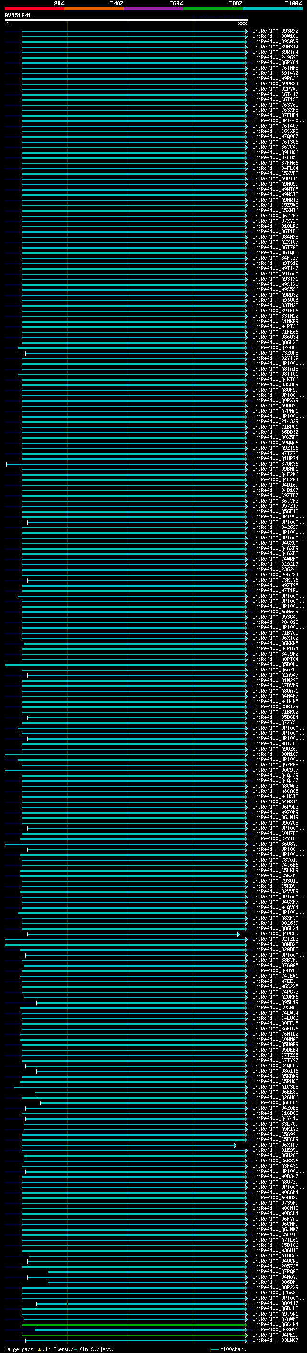Image resolution: width=307 pixels, height=1353 pixels.
Task: Click UniRef100_Q6C4N4 label
Action: [x=275, y=1324]
